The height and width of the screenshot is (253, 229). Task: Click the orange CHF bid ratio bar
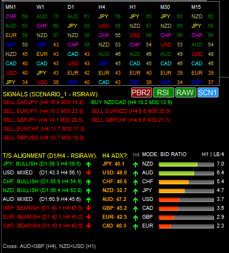click(x=186, y=182)
